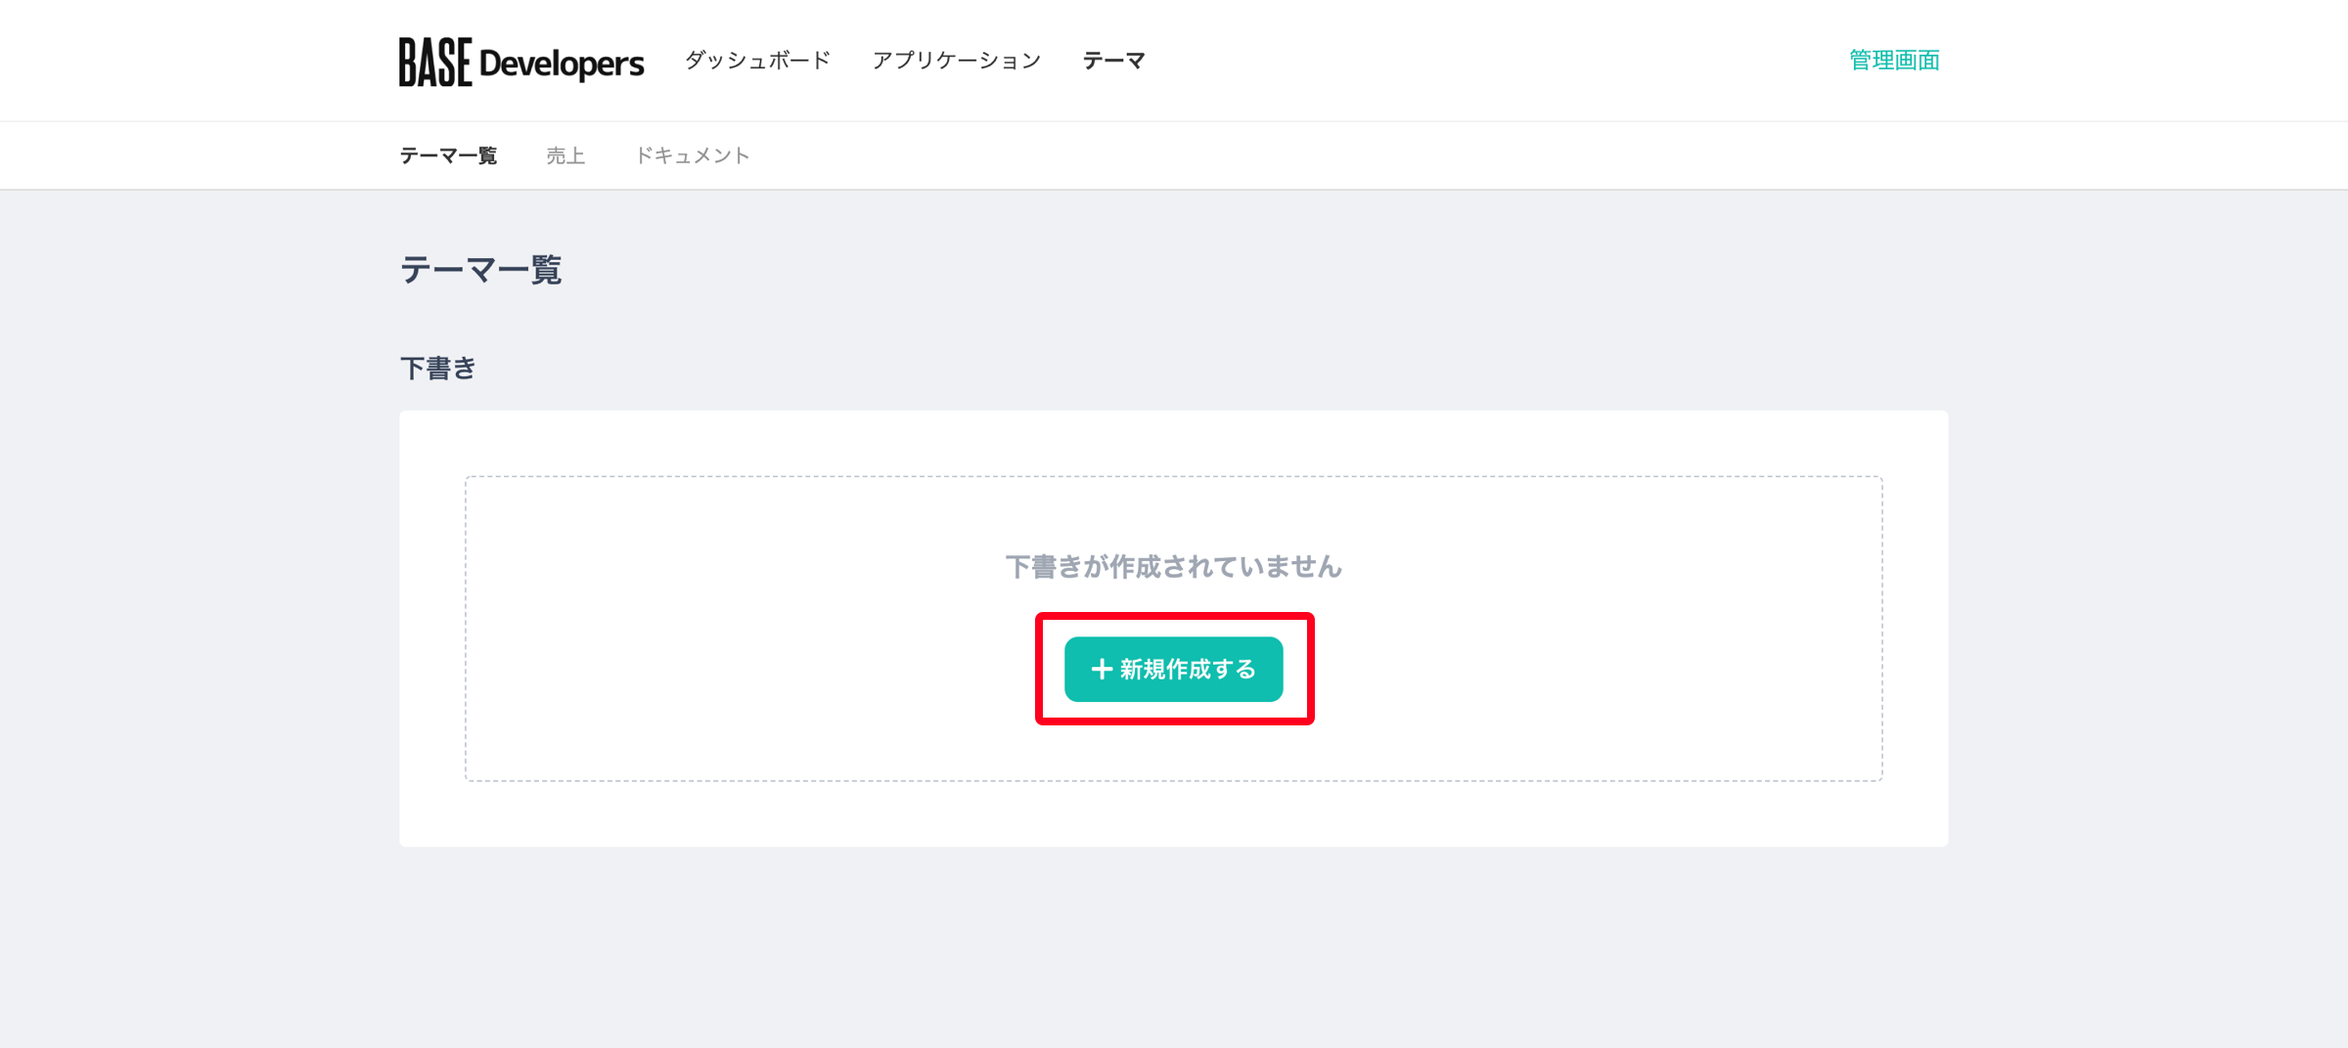The image size is (2348, 1048).
Task: Click the 下書きが作成されていません message
Action: pyautogui.click(x=1173, y=567)
